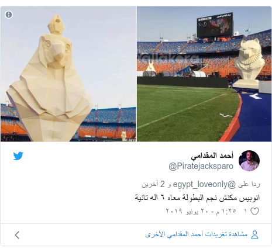Open the falcon statue photo
This screenshot has height=252, width=272.
pyautogui.click(x=68, y=74)
